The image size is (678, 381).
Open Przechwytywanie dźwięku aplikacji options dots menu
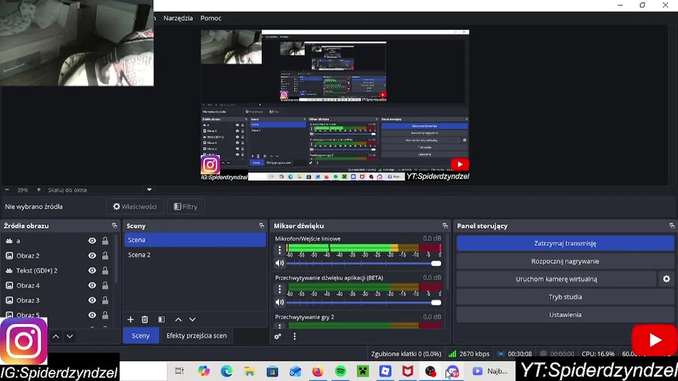(280, 289)
